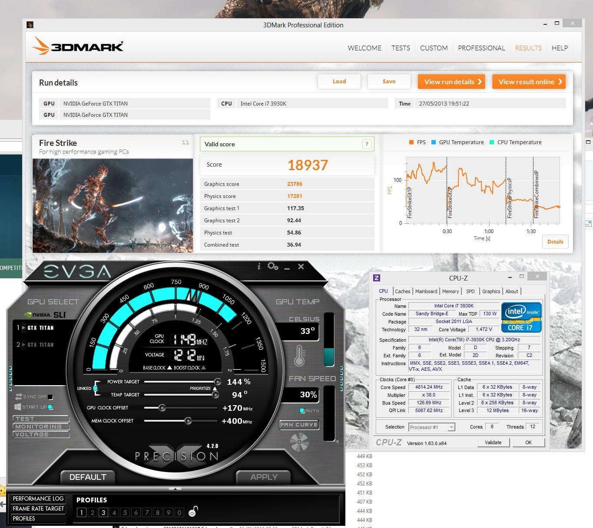Click the Windows Start Up logo icon

point(18,407)
